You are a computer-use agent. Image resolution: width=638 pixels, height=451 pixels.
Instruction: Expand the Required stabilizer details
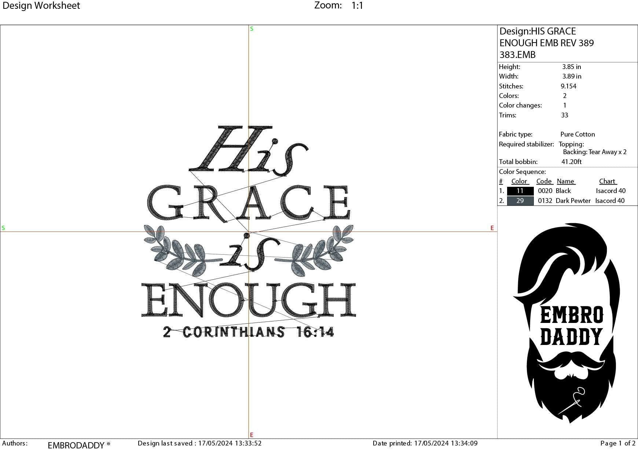coord(527,144)
